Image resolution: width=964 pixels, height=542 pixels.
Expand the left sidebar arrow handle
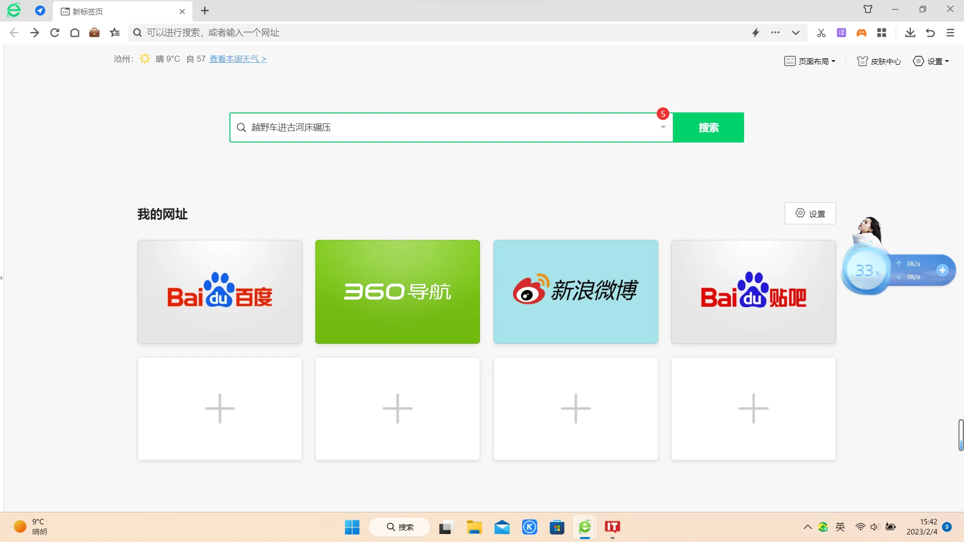[x=2, y=278]
